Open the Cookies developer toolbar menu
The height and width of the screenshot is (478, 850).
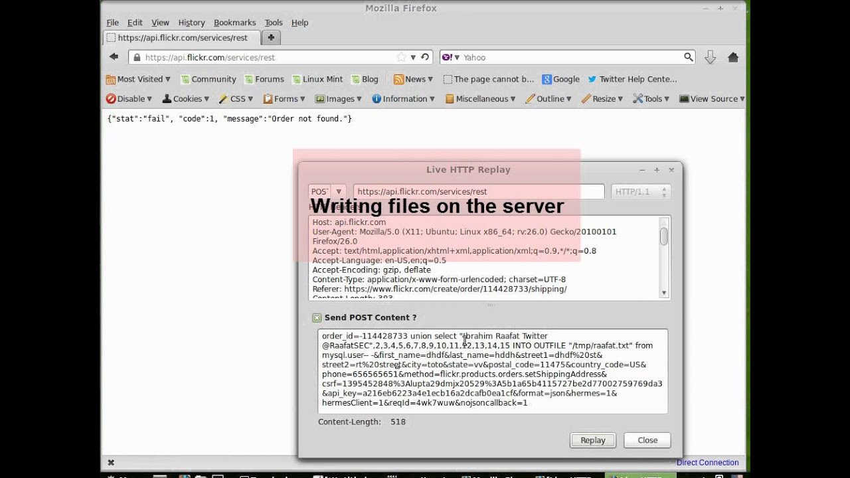pyautogui.click(x=185, y=99)
